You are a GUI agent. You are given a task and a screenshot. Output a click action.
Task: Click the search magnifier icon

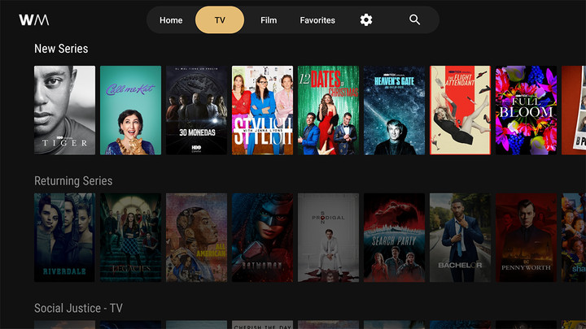(x=414, y=19)
